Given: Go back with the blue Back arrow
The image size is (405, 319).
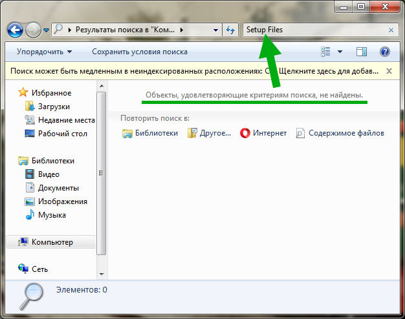Looking at the screenshot, I should 15,30.
